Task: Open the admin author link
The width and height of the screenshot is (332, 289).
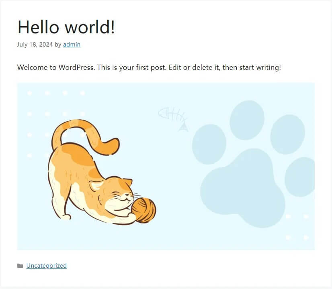Action: 72,45
